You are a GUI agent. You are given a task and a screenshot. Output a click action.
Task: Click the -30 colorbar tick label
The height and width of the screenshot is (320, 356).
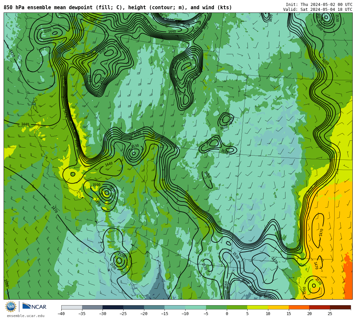103,314
